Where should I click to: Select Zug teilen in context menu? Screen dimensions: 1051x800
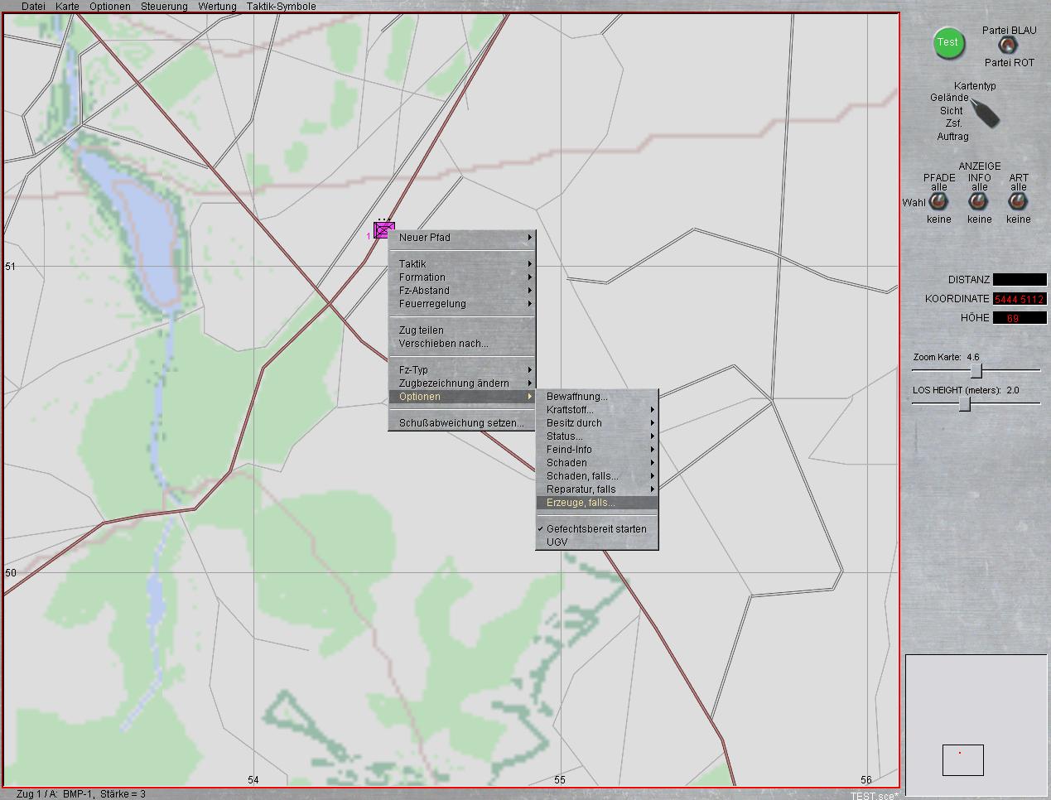coord(422,330)
